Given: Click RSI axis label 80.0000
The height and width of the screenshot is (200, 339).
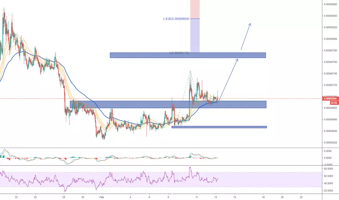Looking at the screenshot, I should coord(328,169).
